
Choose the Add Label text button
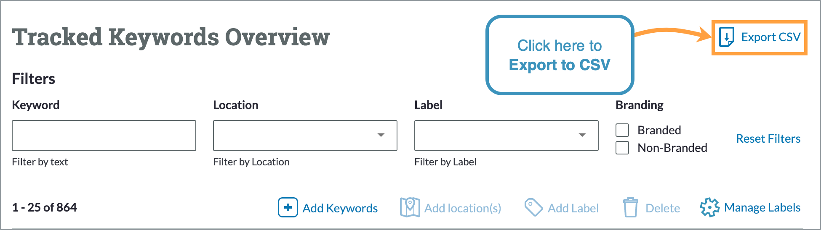[x=573, y=208]
